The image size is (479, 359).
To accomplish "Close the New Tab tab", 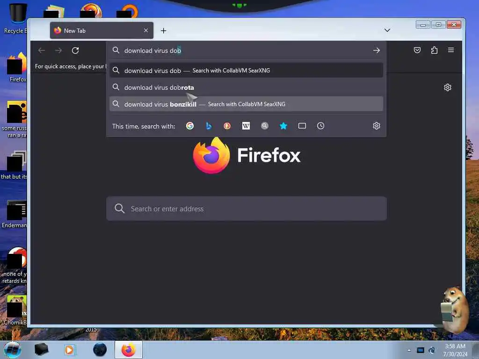I will coord(146,30).
